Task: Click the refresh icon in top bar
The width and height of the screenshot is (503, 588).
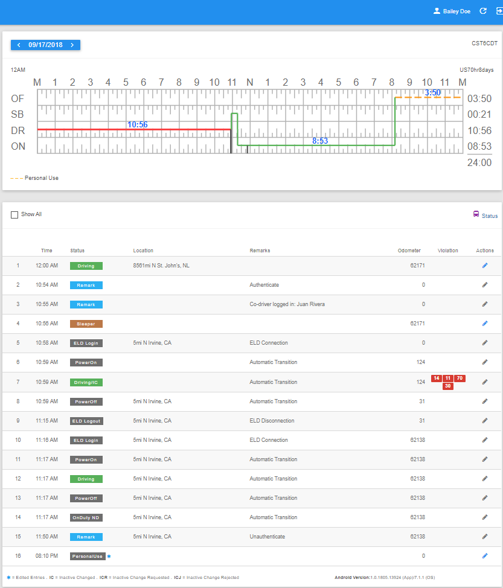Action: tap(483, 11)
